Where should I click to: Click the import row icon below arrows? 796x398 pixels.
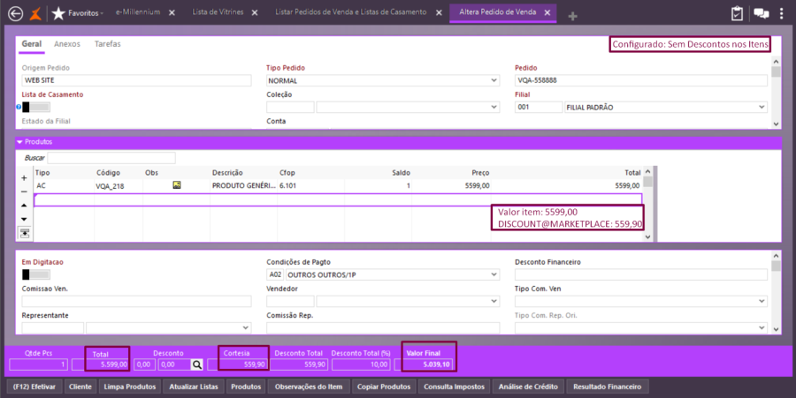pos(25,233)
